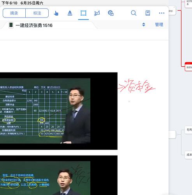Select the lasso freeform selection tool
Image resolution: width=192 pixels, height=195 pixels.
coord(97,13)
